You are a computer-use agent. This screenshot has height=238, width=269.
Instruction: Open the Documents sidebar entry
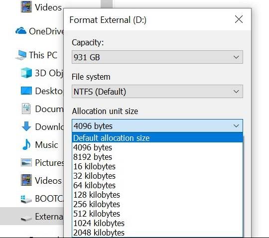[x=49, y=109]
